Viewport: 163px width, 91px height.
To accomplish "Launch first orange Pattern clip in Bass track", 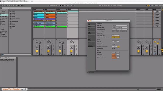I will pyautogui.click(x=45, y=14).
